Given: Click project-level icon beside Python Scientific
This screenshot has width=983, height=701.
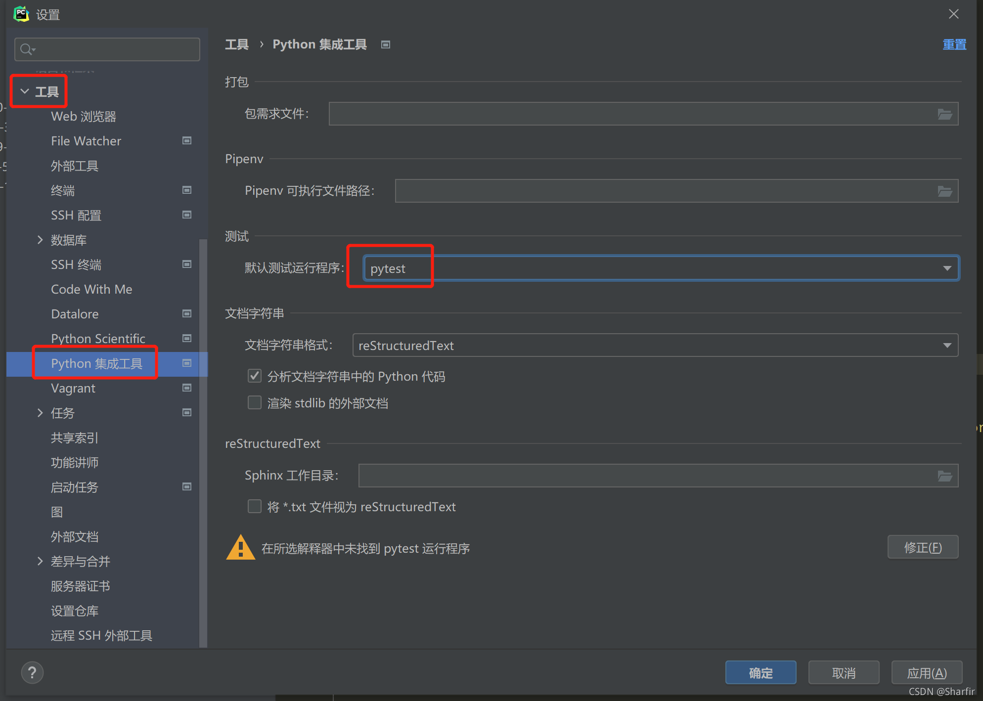Looking at the screenshot, I should coord(187,339).
